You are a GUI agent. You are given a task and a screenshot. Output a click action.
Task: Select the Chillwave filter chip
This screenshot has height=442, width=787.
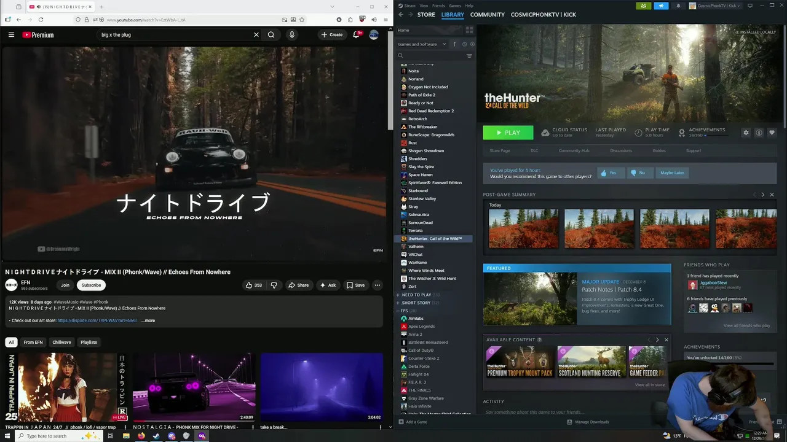pyautogui.click(x=61, y=342)
